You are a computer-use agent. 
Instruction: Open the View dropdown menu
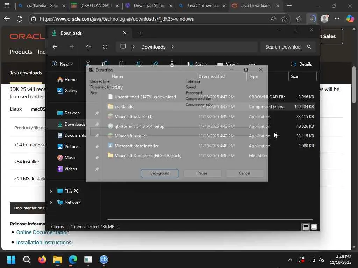pos(228,64)
